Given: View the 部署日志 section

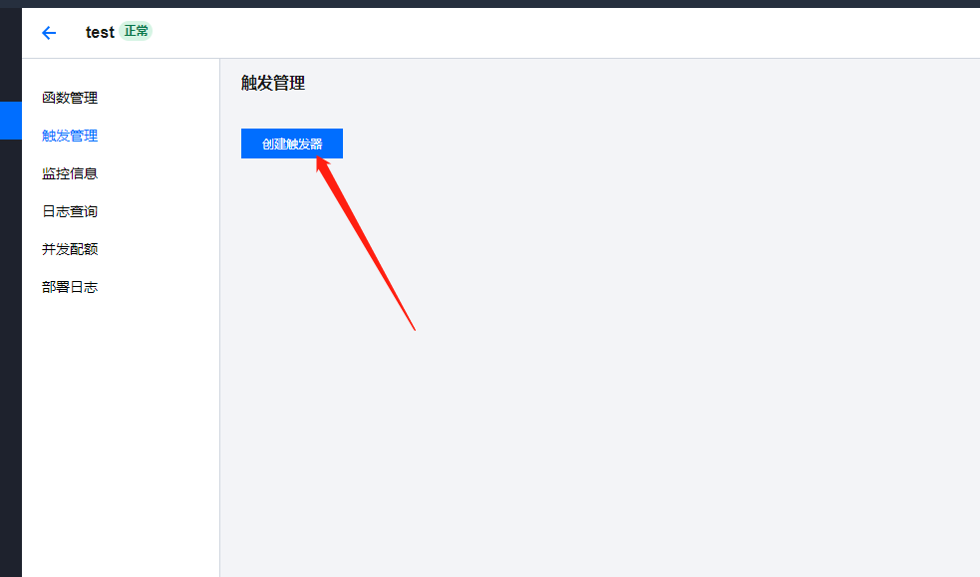Looking at the screenshot, I should pos(70,287).
